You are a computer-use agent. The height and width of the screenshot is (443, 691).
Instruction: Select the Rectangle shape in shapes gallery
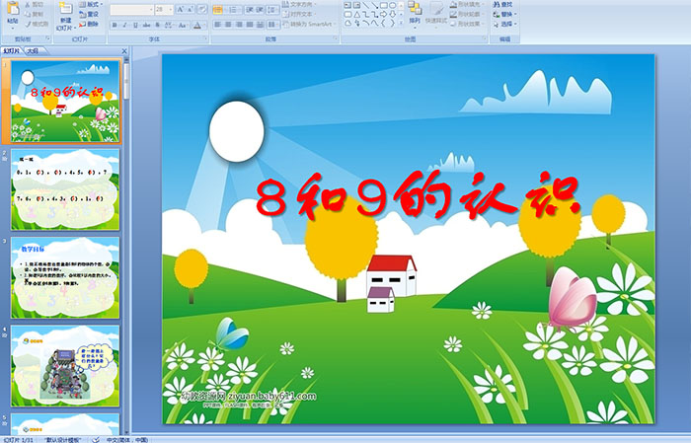[384, 5]
